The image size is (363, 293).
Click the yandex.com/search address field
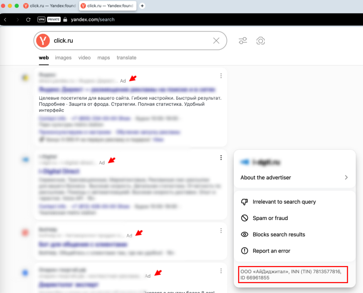point(93,19)
